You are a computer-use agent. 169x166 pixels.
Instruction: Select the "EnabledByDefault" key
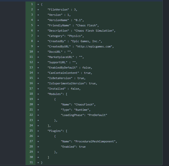point(62,68)
